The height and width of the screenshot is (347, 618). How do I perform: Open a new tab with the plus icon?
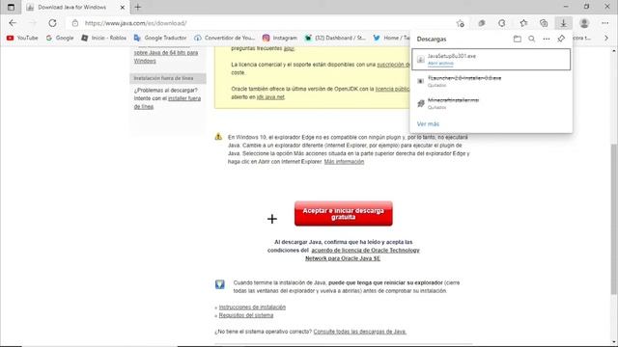(x=137, y=7)
